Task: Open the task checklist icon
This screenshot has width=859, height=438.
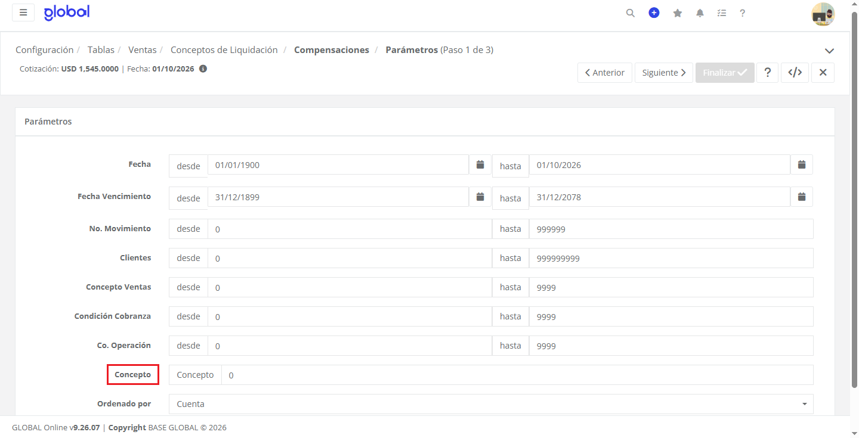Action: click(722, 13)
